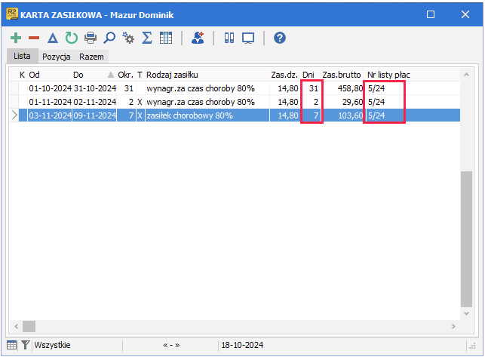Click the two-panel split view icon
485x357 pixels.
229,38
